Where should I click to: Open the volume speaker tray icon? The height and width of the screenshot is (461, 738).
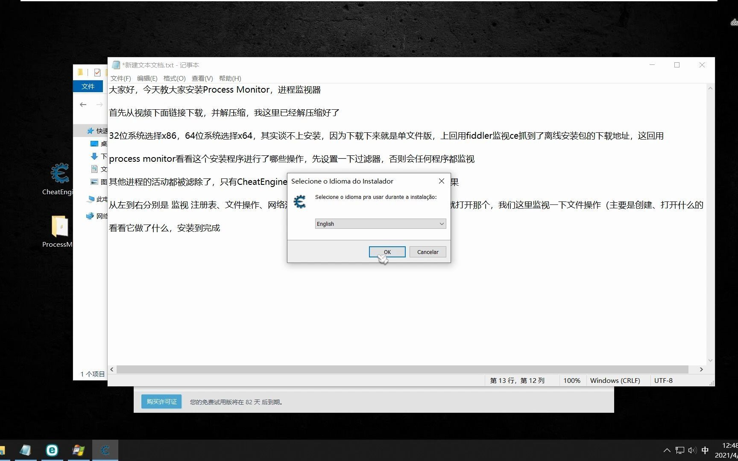[692, 450]
